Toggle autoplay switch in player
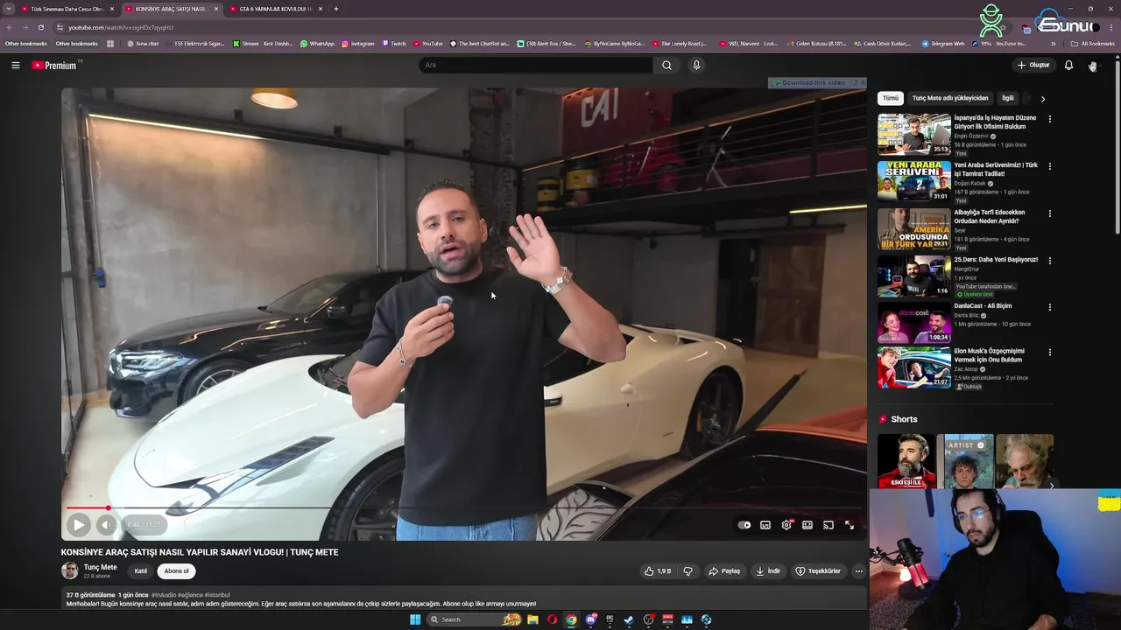Screen dimensions: 1121x630 [x=744, y=525]
